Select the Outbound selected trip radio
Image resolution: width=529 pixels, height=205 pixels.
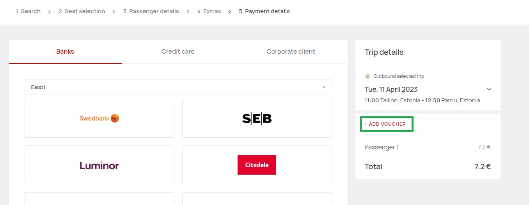367,76
